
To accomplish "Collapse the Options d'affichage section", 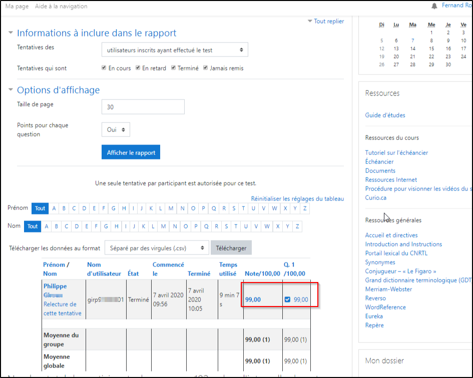I will [x=58, y=90].
